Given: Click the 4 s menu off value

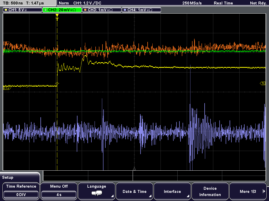Looking at the screenshot, I should click(59, 195).
